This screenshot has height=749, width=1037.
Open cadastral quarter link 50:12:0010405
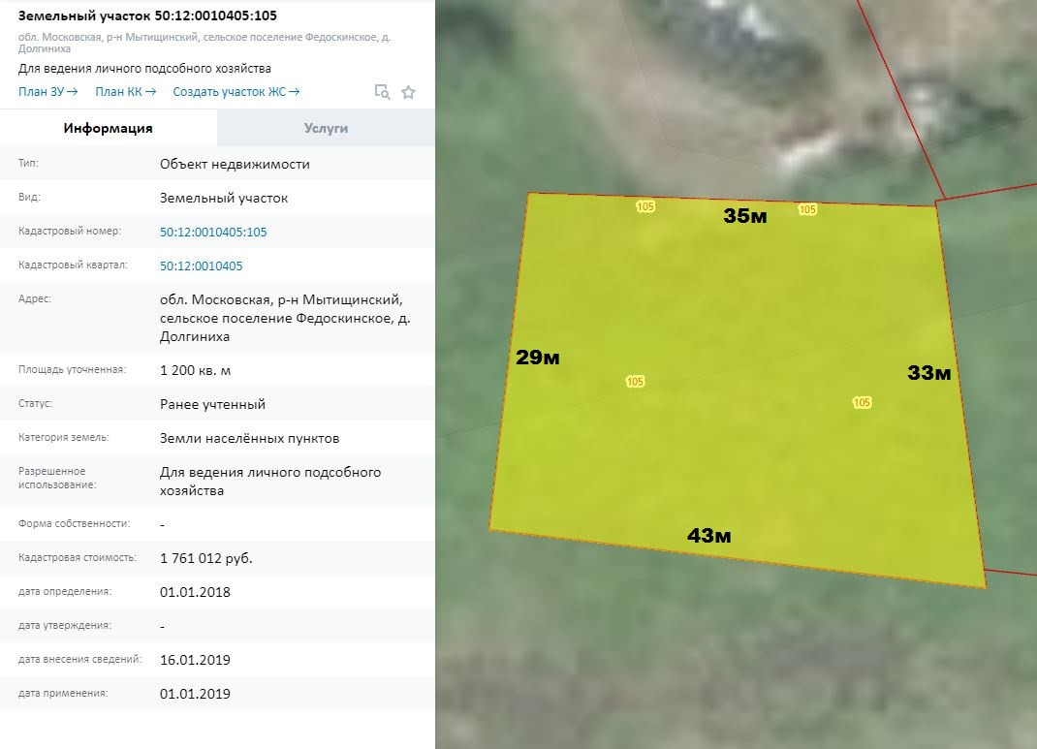coord(201,265)
